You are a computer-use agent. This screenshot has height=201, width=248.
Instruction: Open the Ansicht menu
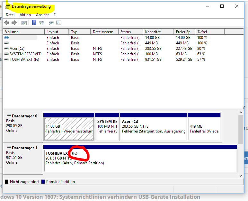click(x=42, y=15)
